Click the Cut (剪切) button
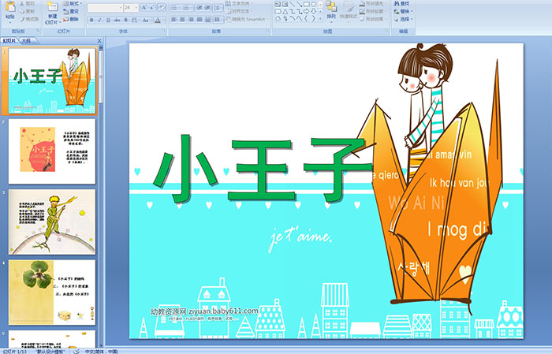 point(27,4)
